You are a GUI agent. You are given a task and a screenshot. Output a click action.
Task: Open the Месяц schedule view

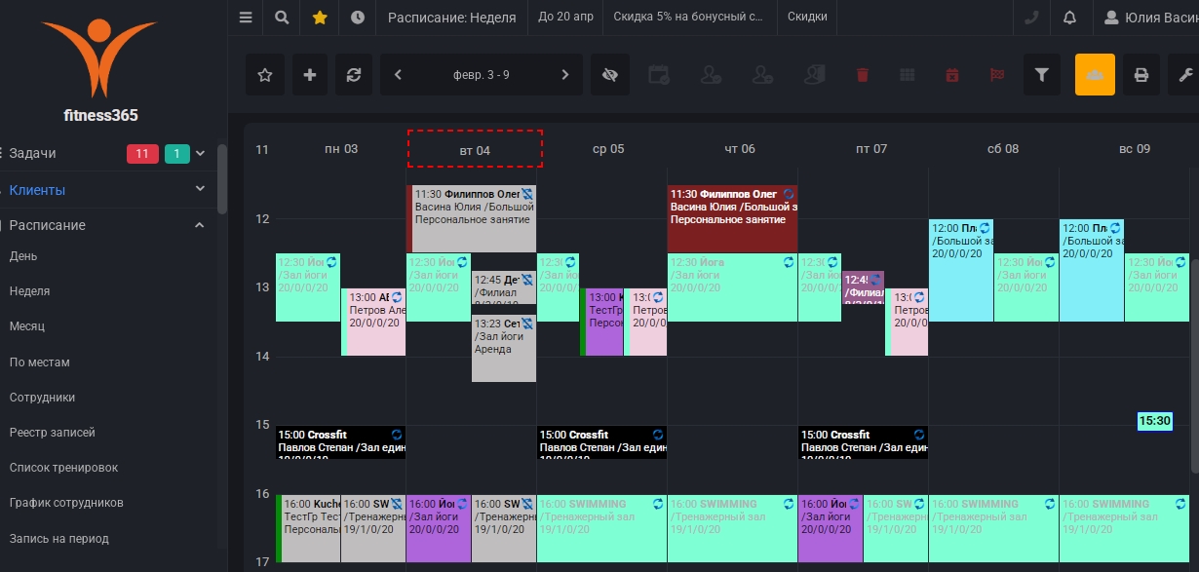pos(27,326)
